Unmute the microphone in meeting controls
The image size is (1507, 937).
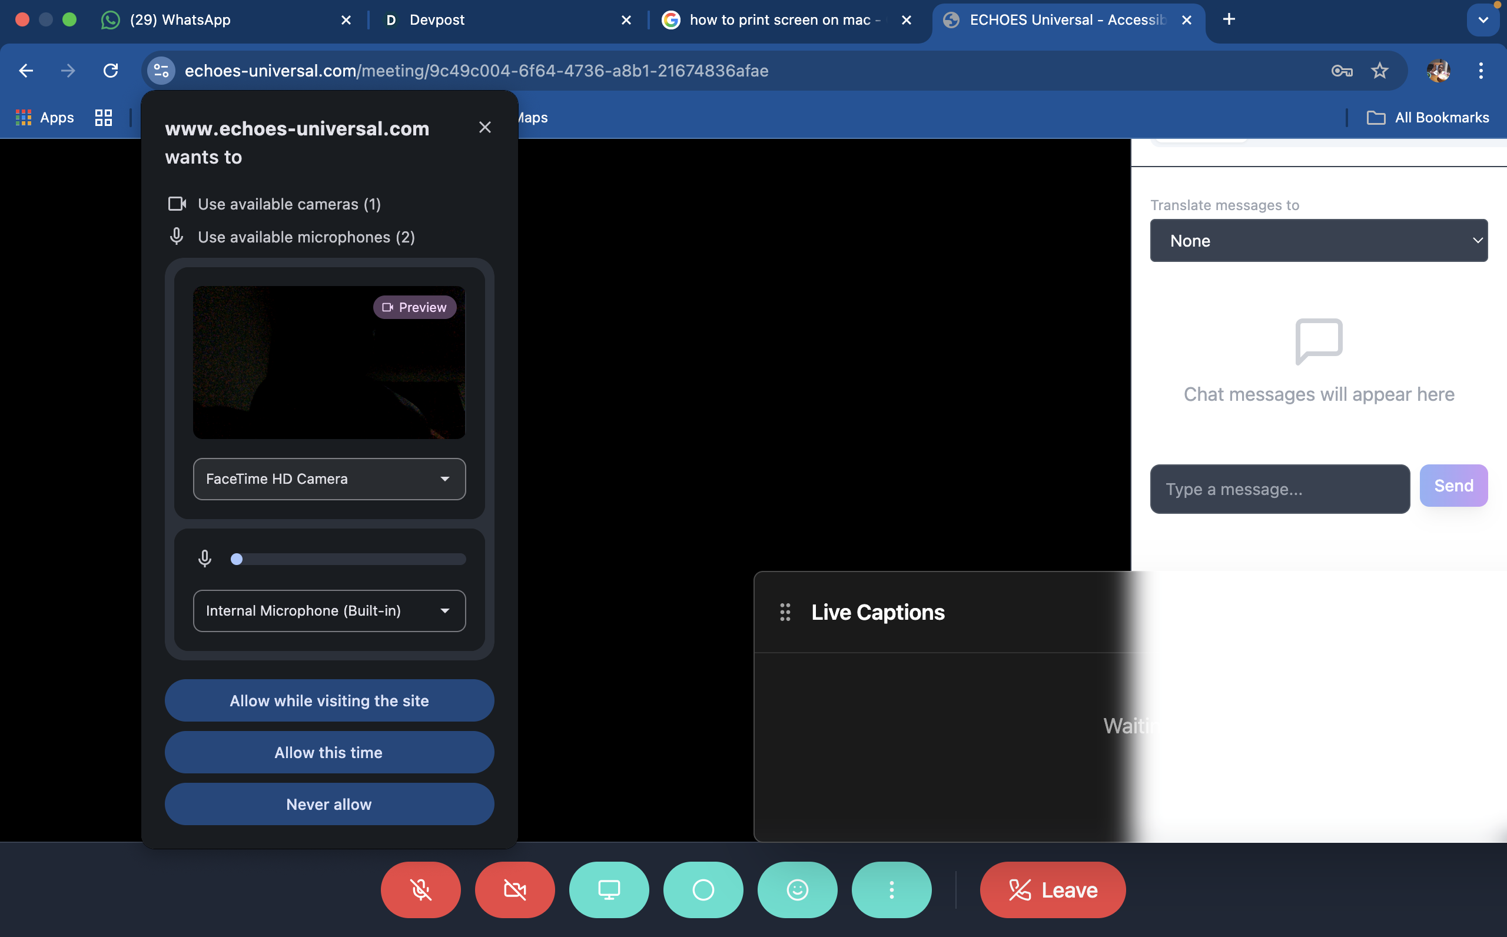421,890
